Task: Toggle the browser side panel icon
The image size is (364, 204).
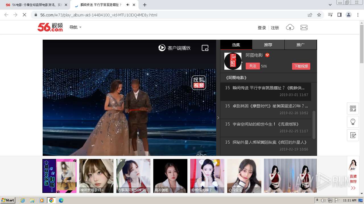Action: point(339,15)
